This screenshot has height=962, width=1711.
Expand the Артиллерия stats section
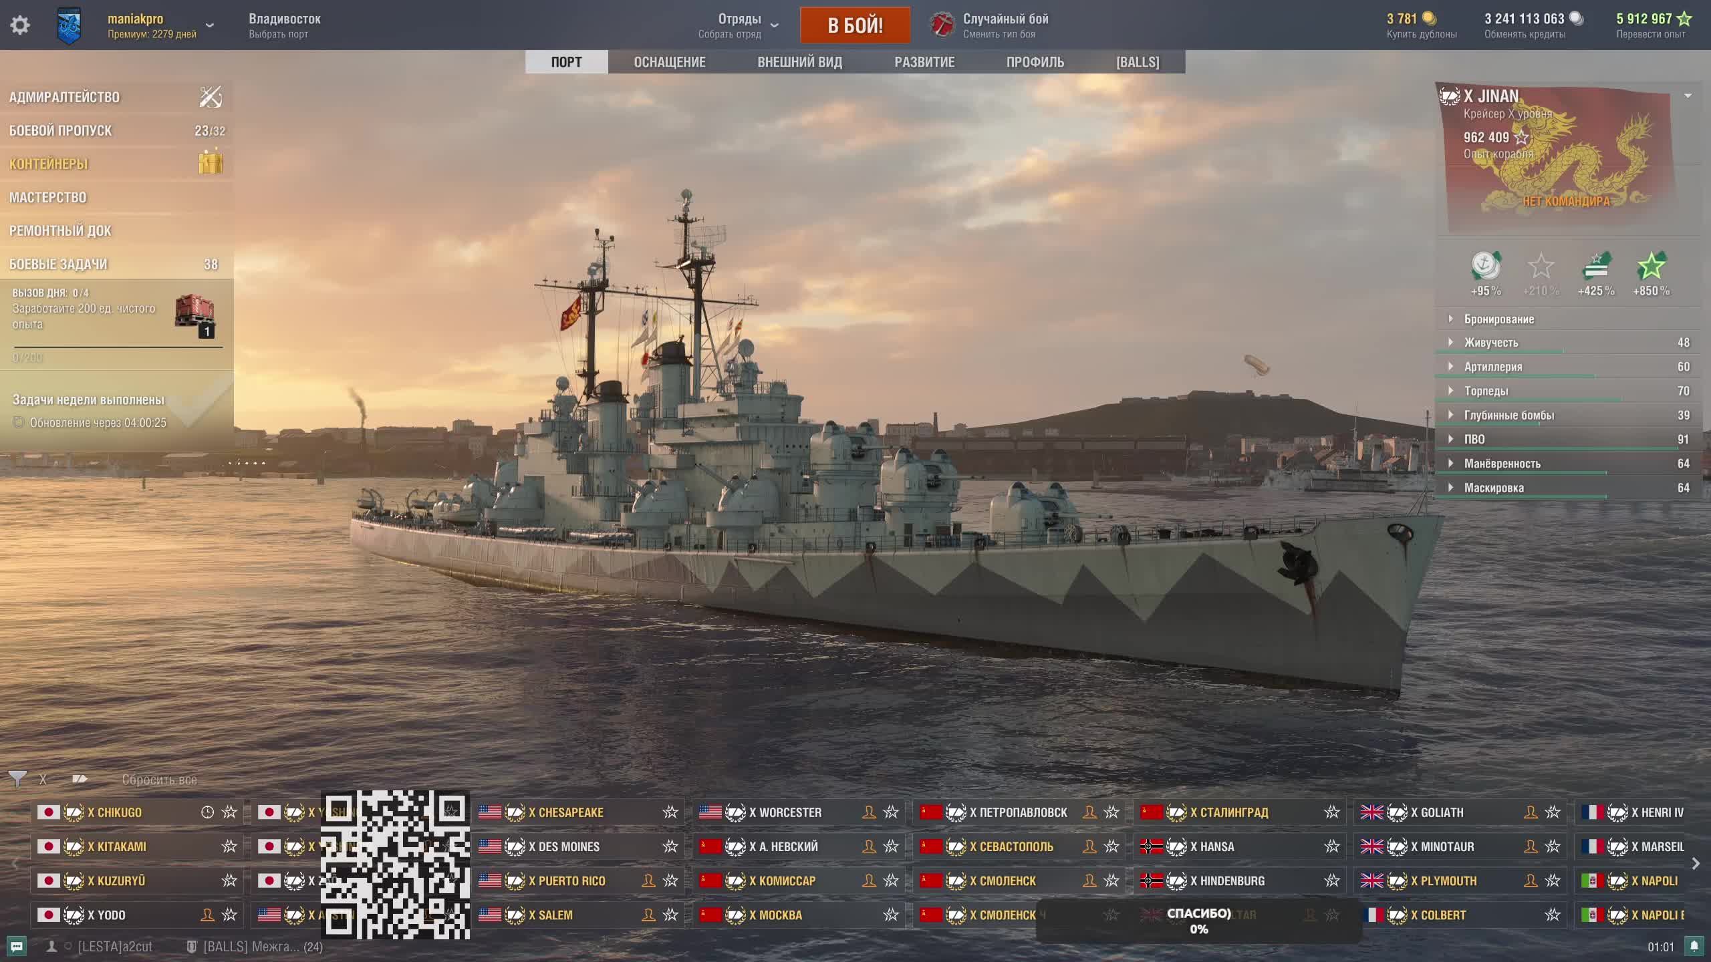[1493, 367]
